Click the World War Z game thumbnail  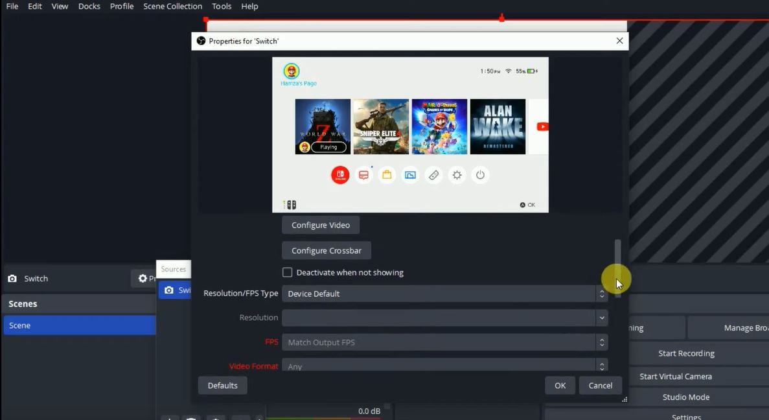pos(323,126)
